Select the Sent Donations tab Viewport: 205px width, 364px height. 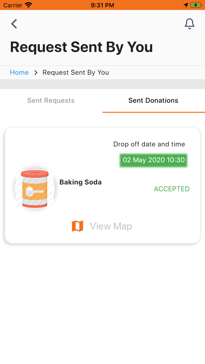click(x=153, y=100)
